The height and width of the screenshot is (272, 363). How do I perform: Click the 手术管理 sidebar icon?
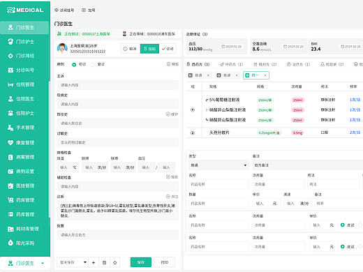(10, 128)
